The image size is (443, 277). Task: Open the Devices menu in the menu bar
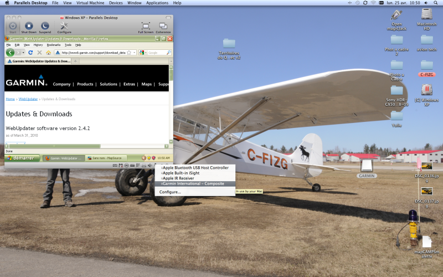coord(116,3)
